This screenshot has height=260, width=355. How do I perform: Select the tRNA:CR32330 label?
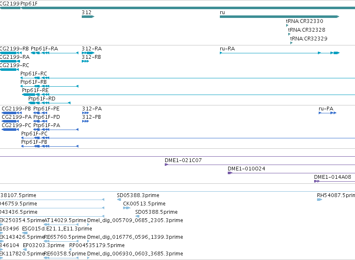point(305,21)
